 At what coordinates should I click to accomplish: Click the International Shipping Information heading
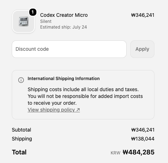coord(63,79)
